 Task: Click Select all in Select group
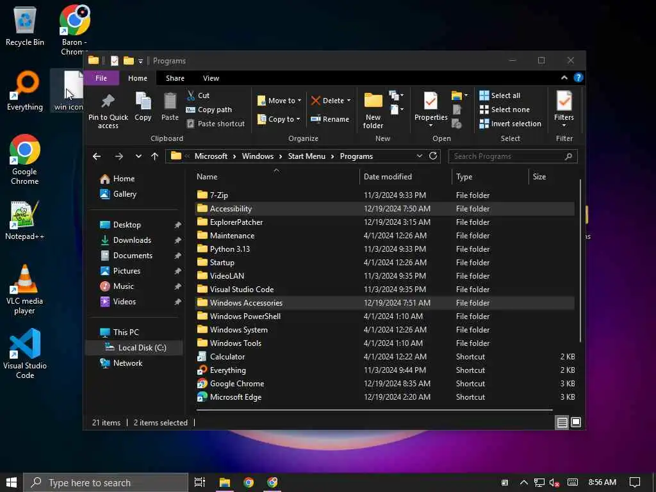[x=500, y=95]
